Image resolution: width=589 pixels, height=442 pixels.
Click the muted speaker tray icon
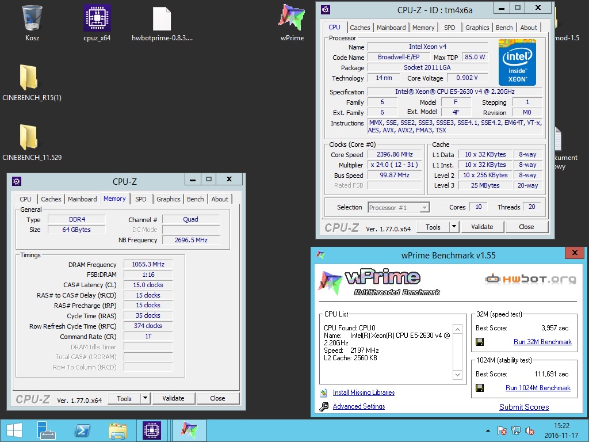click(x=530, y=430)
